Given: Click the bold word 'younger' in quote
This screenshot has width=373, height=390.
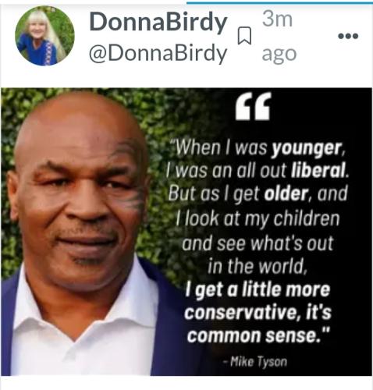Looking at the screenshot, I should click(306, 148).
